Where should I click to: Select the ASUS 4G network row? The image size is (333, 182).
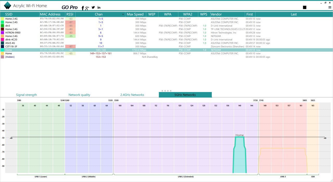(10, 43)
